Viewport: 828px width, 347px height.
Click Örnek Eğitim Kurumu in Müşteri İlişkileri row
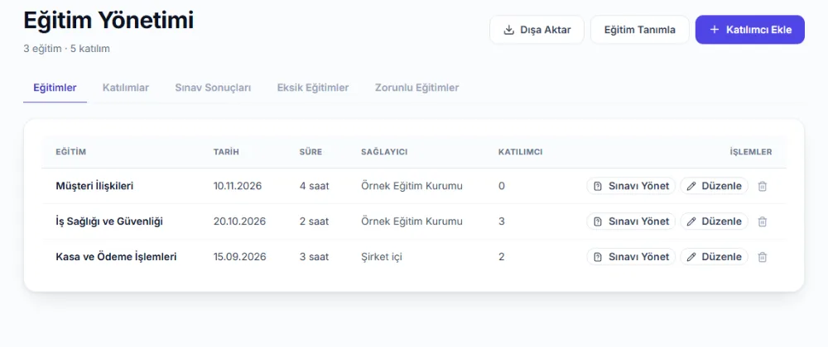point(412,186)
